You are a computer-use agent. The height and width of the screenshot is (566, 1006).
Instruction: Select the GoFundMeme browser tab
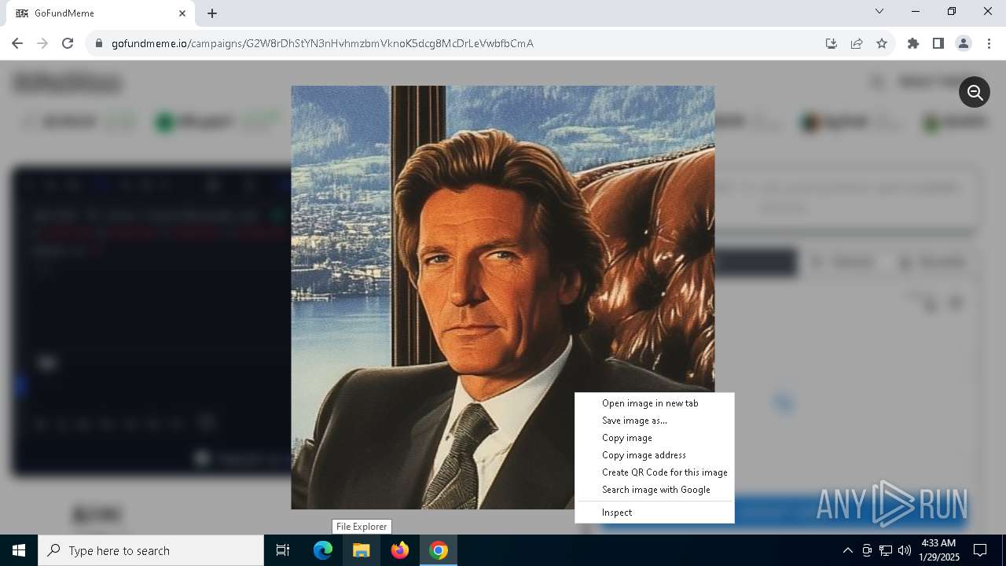(100, 13)
